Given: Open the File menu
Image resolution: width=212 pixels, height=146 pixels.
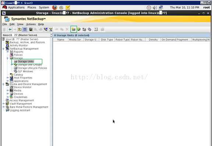Looking at the screenshot, I should click(4, 24).
